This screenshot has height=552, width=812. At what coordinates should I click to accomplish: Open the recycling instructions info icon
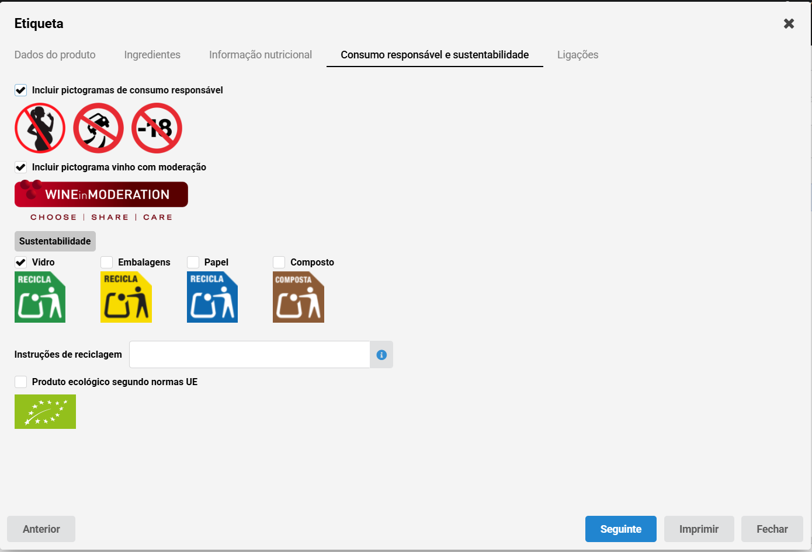click(381, 355)
